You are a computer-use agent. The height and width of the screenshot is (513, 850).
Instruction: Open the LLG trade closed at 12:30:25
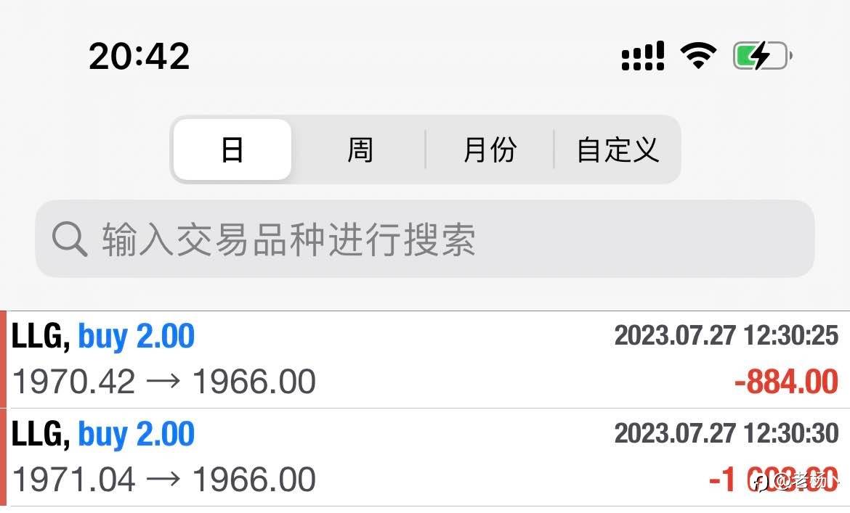[x=425, y=359]
